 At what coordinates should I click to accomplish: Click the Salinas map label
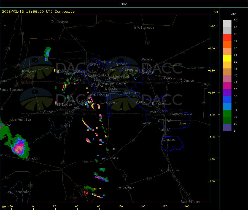point(48,112)
